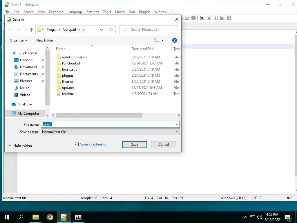297x223 pixels.
Task: Click the macro Start Recording icon
Action: pyautogui.click(x=202, y=18)
